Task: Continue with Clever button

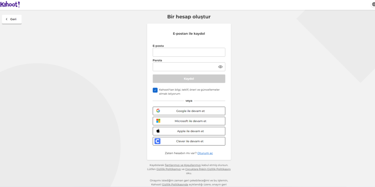Action: [x=189, y=141]
